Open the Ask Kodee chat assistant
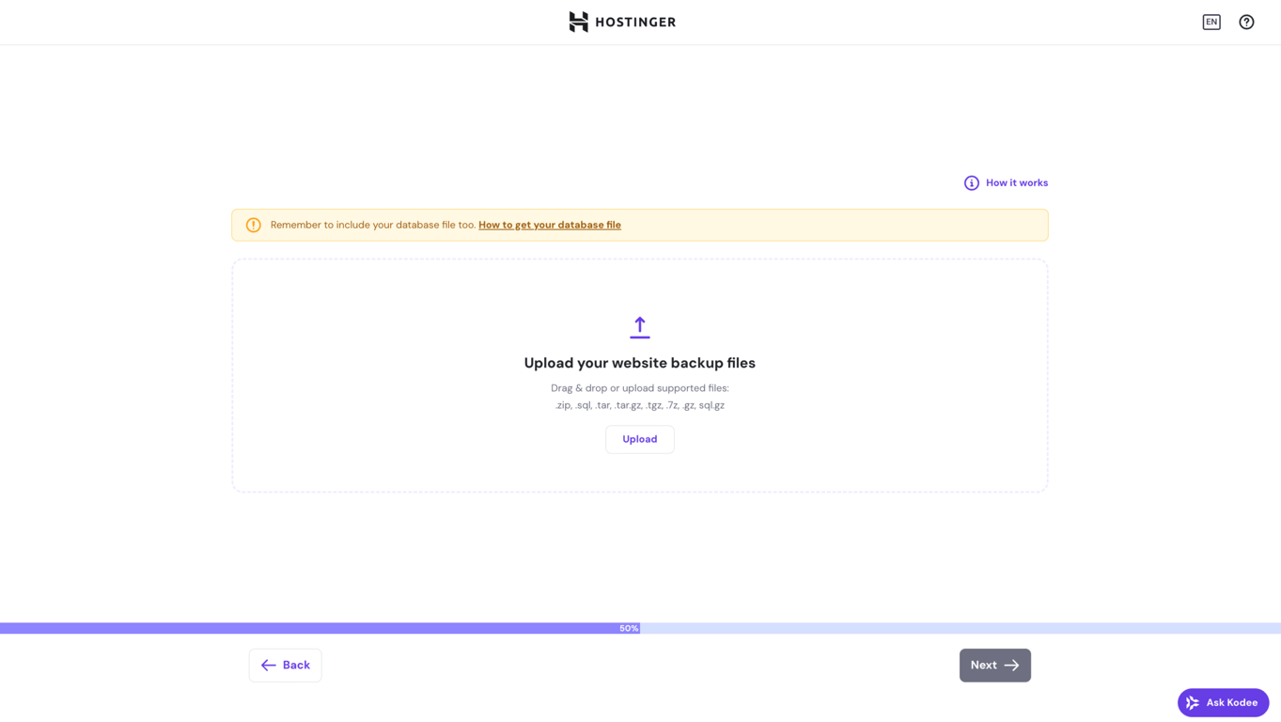Viewport: 1281px width, 722px height. point(1222,702)
